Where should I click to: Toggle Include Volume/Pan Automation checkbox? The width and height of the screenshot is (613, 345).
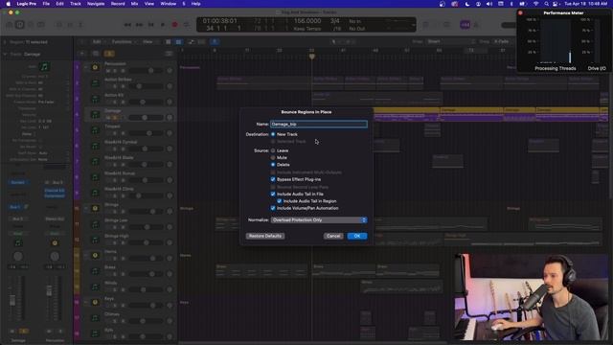pyautogui.click(x=273, y=208)
